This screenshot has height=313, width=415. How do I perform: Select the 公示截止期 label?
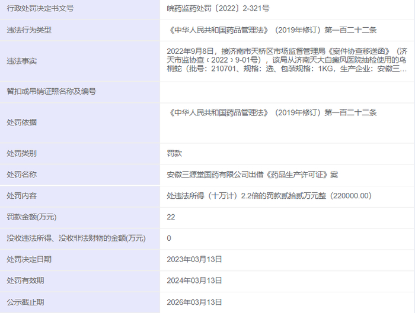click(x=25, y=302)
